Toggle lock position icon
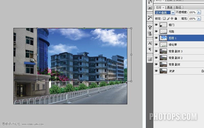The height and width of the screenshot is (128, 204). tap(172, 18)
